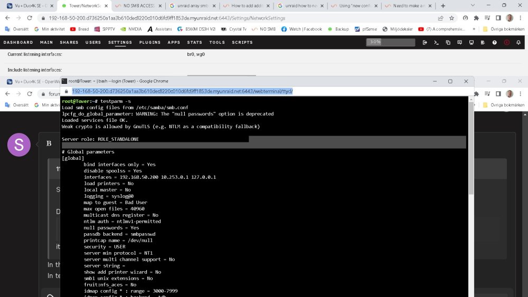Screen dimensions: 528x297
Task: Toggle the Unraid help question mark icon
Action: coord(494,42)
